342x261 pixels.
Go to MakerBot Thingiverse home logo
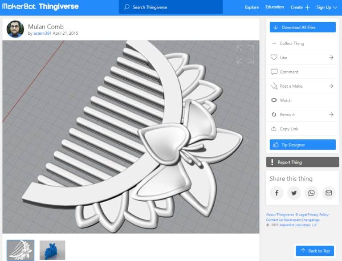coord(41,7)
